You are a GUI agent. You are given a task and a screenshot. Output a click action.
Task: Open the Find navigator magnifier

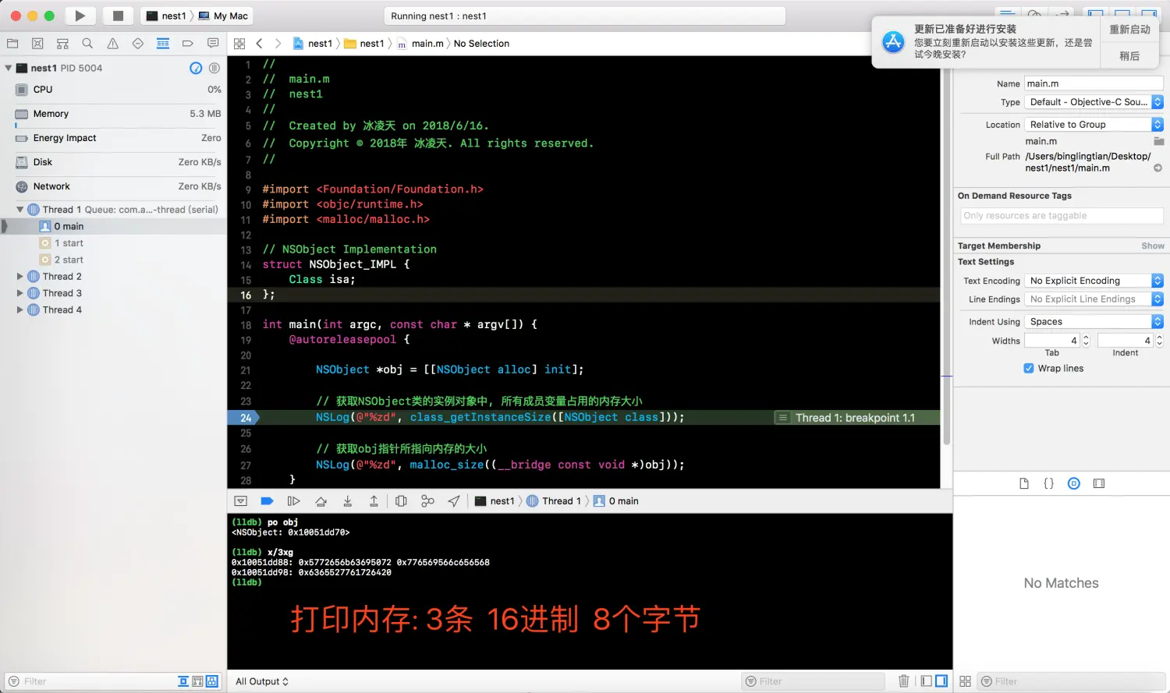click(87, 44)
